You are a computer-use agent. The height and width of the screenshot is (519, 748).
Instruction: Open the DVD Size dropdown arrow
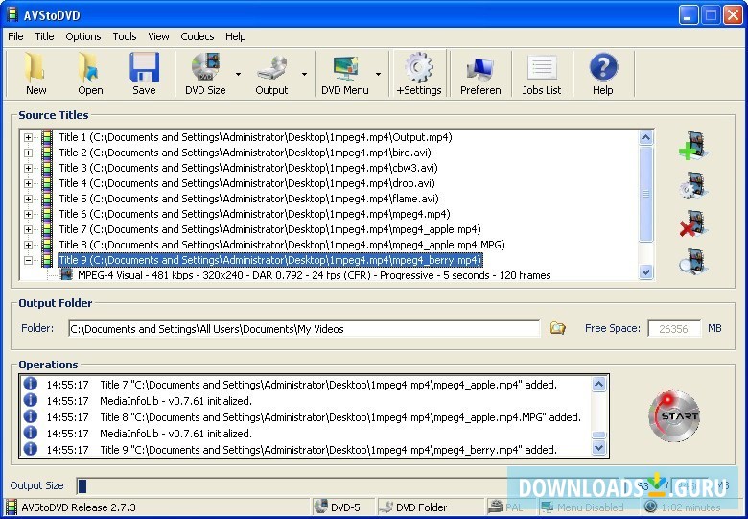(238, 74)
